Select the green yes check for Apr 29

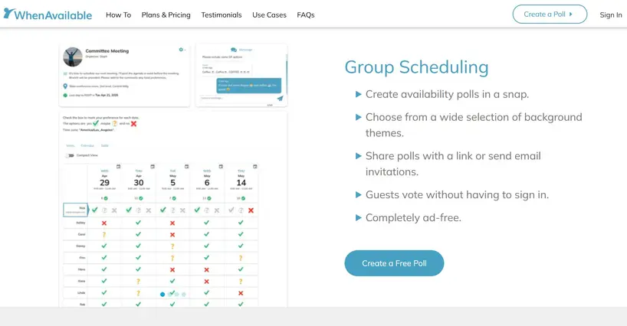coord(95,210)
